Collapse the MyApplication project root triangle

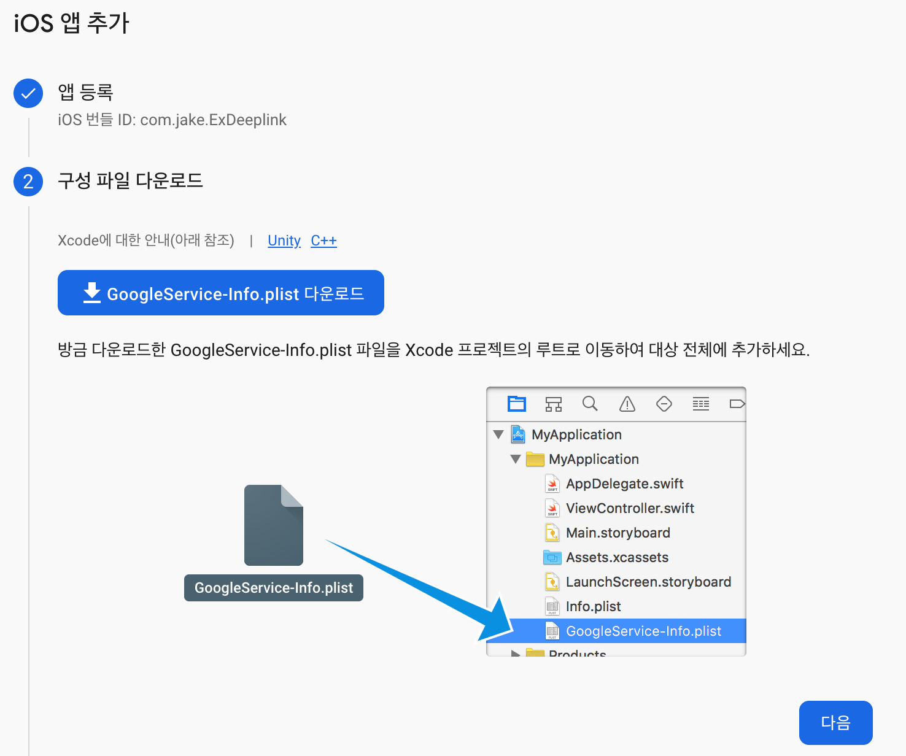pos(498,434)
